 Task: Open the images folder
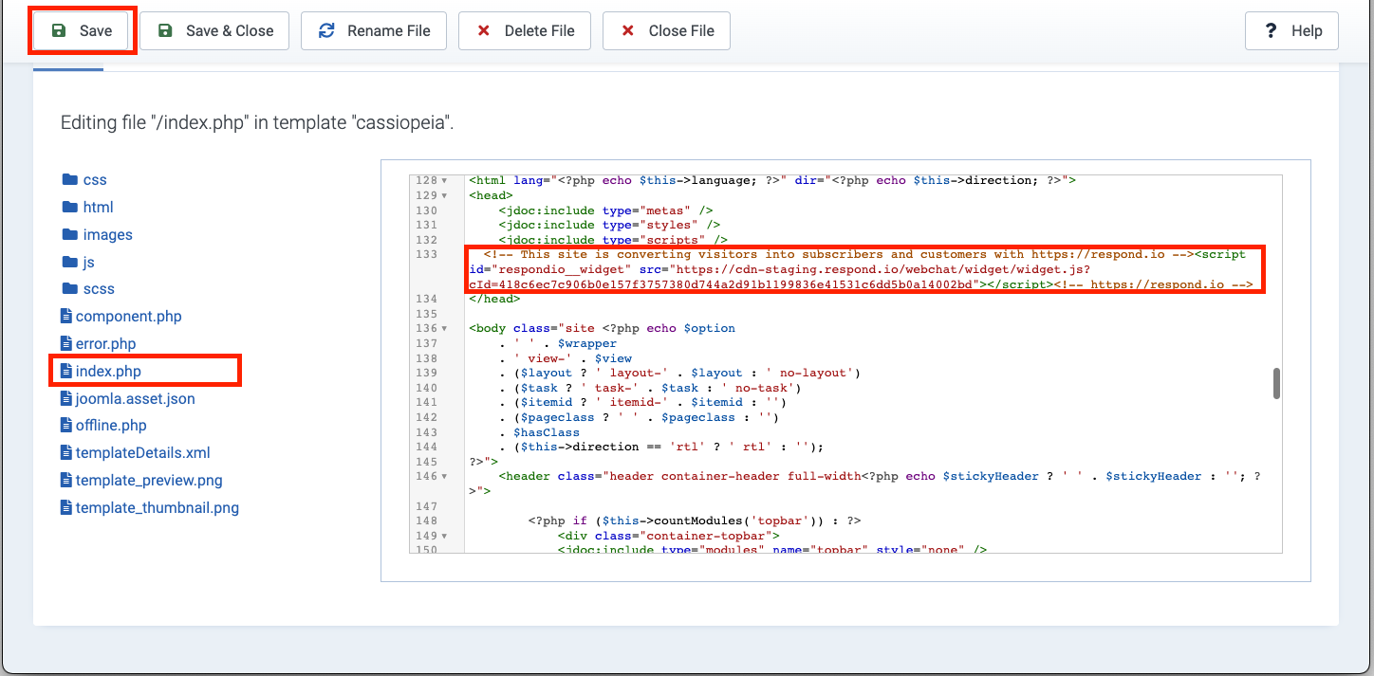pyautogui.click(x=97, y=235)
